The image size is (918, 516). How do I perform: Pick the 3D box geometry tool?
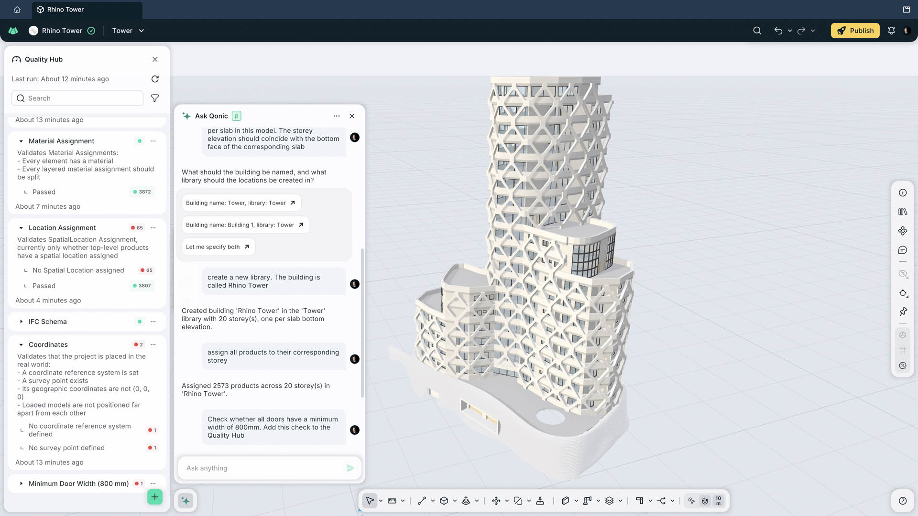(444, 501)
